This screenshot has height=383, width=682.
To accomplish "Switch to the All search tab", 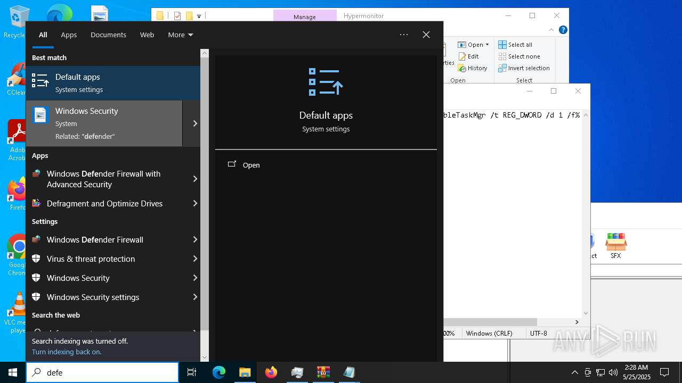I will [x=43, y=35].
